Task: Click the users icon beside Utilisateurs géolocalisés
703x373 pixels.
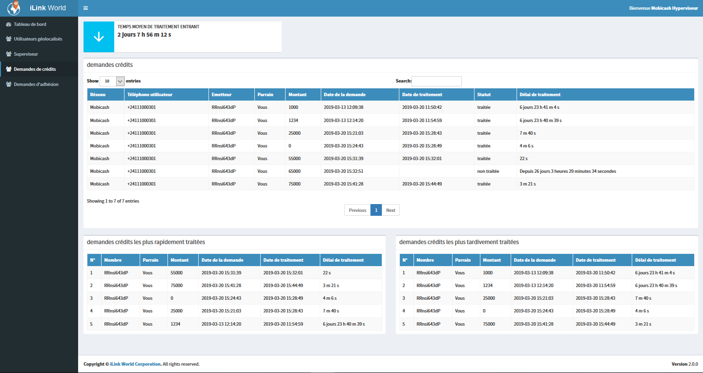Action: pos(8,39)
